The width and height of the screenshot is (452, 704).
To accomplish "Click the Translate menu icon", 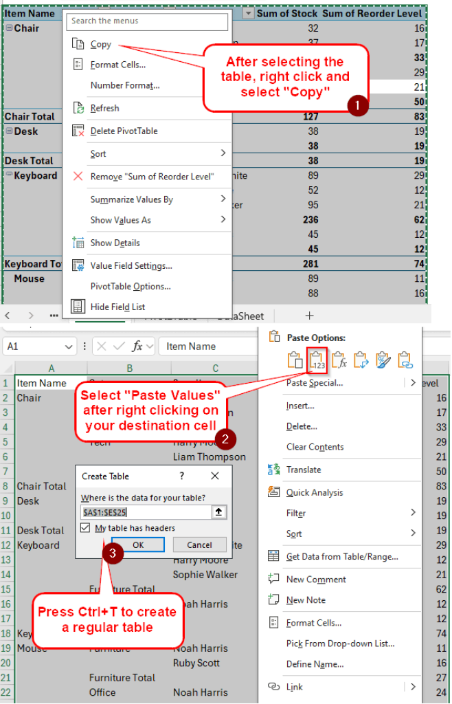I will pos(274,470).
